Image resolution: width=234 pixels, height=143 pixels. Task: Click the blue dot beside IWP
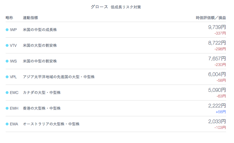[7, 30]
